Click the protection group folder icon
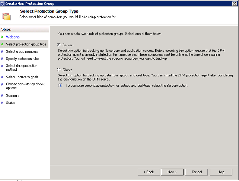The width and height of the screenshot is (239, 181). pos(7,17)
